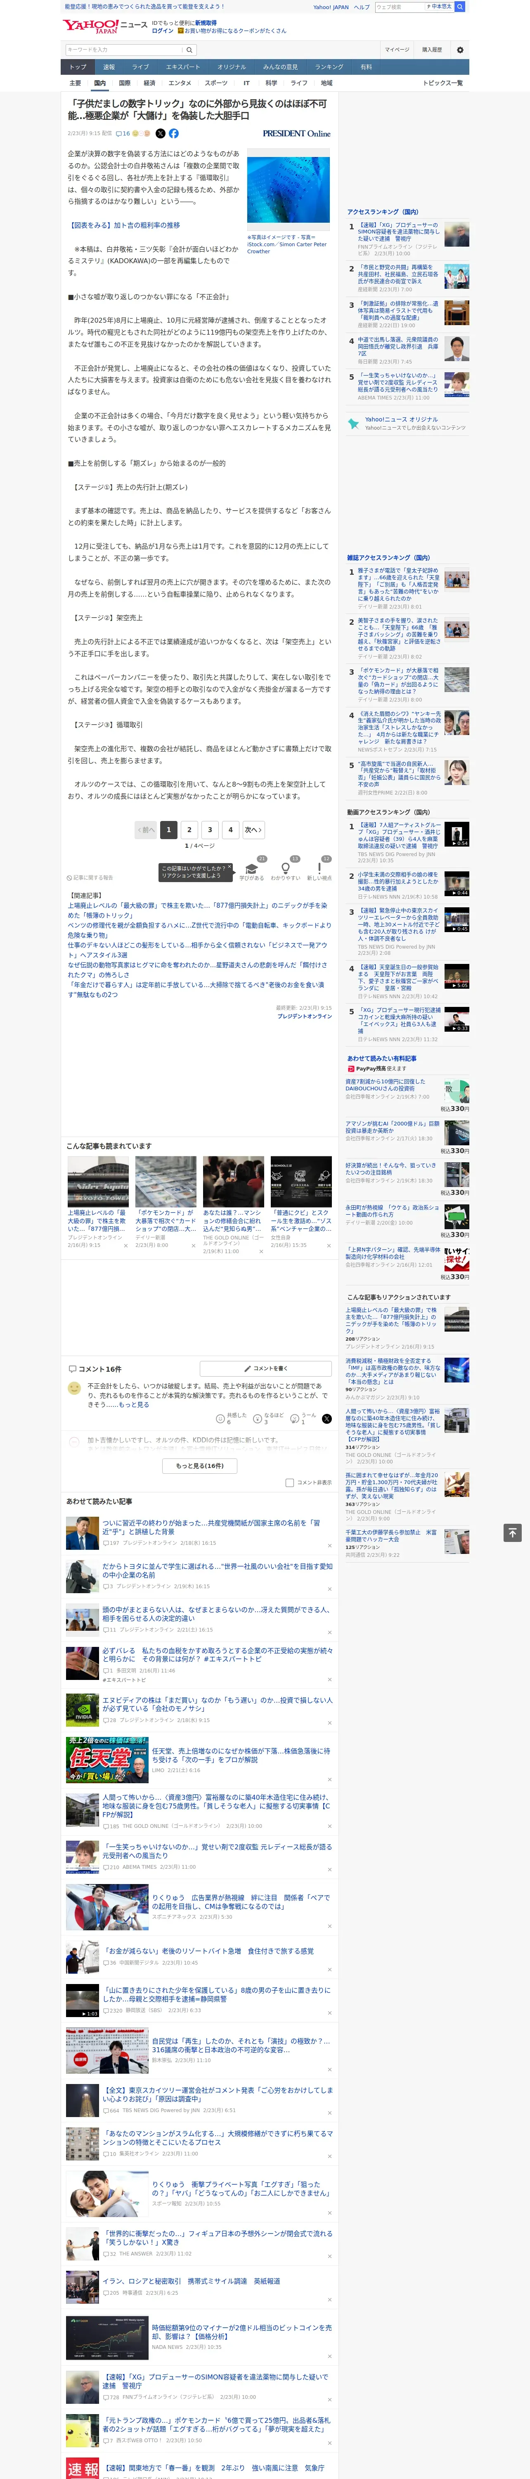This screenshot has height=2479, width=530.
Task: Select the 主要 category
Action: coord(75,83)
